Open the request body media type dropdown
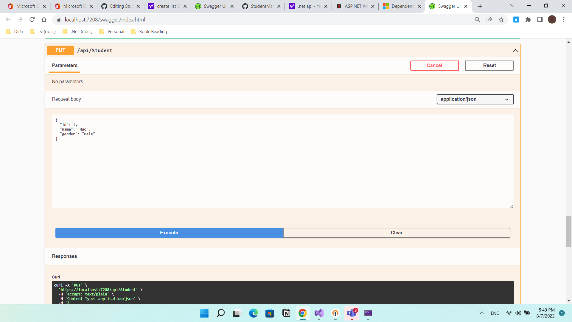This screenshot has width=572, height=322. click(x=475, y=99)
